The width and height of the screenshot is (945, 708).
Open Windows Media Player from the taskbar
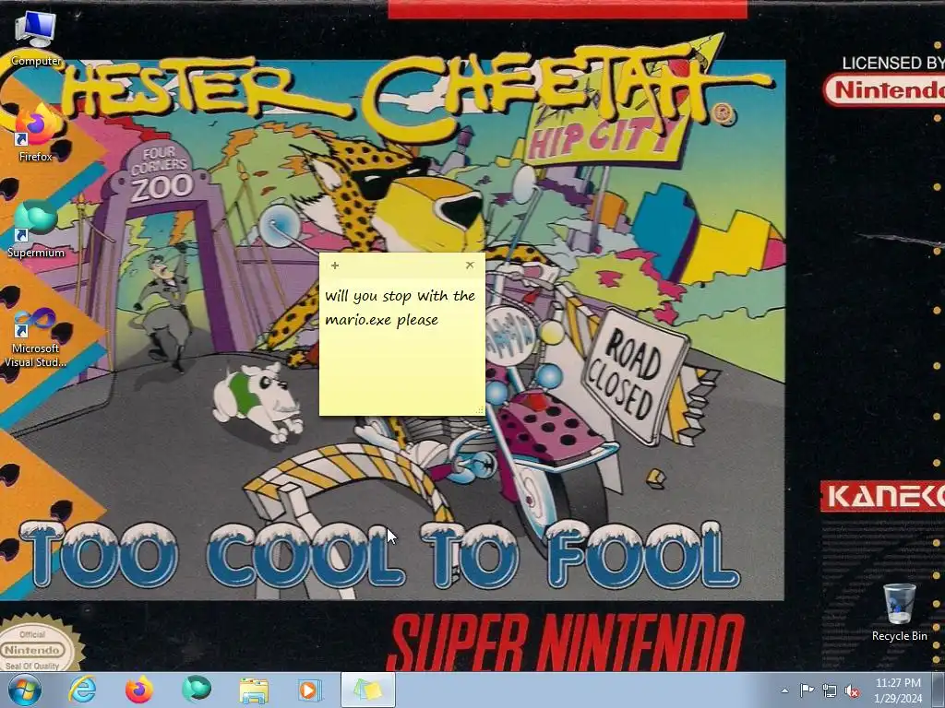coord(310,690)
